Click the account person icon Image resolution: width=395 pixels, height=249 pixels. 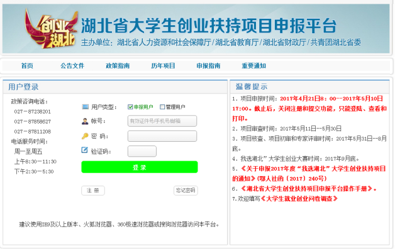pyautogui.click(x=85, y=121)
